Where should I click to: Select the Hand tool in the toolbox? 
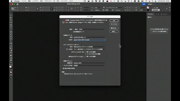[x=11, y=60]
